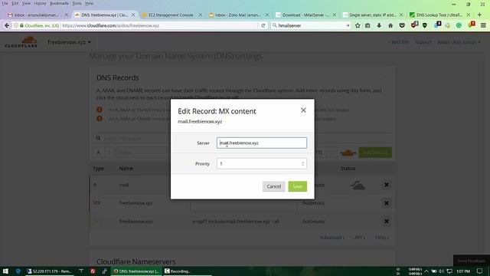The width and height of the screenshot is (490, 276).
Task: Toggle the orange cloud in add-record row
Action: [348, 153]
